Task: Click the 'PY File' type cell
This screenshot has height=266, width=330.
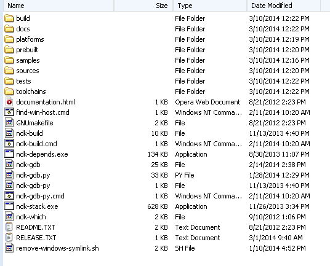Action: point(185,175)
